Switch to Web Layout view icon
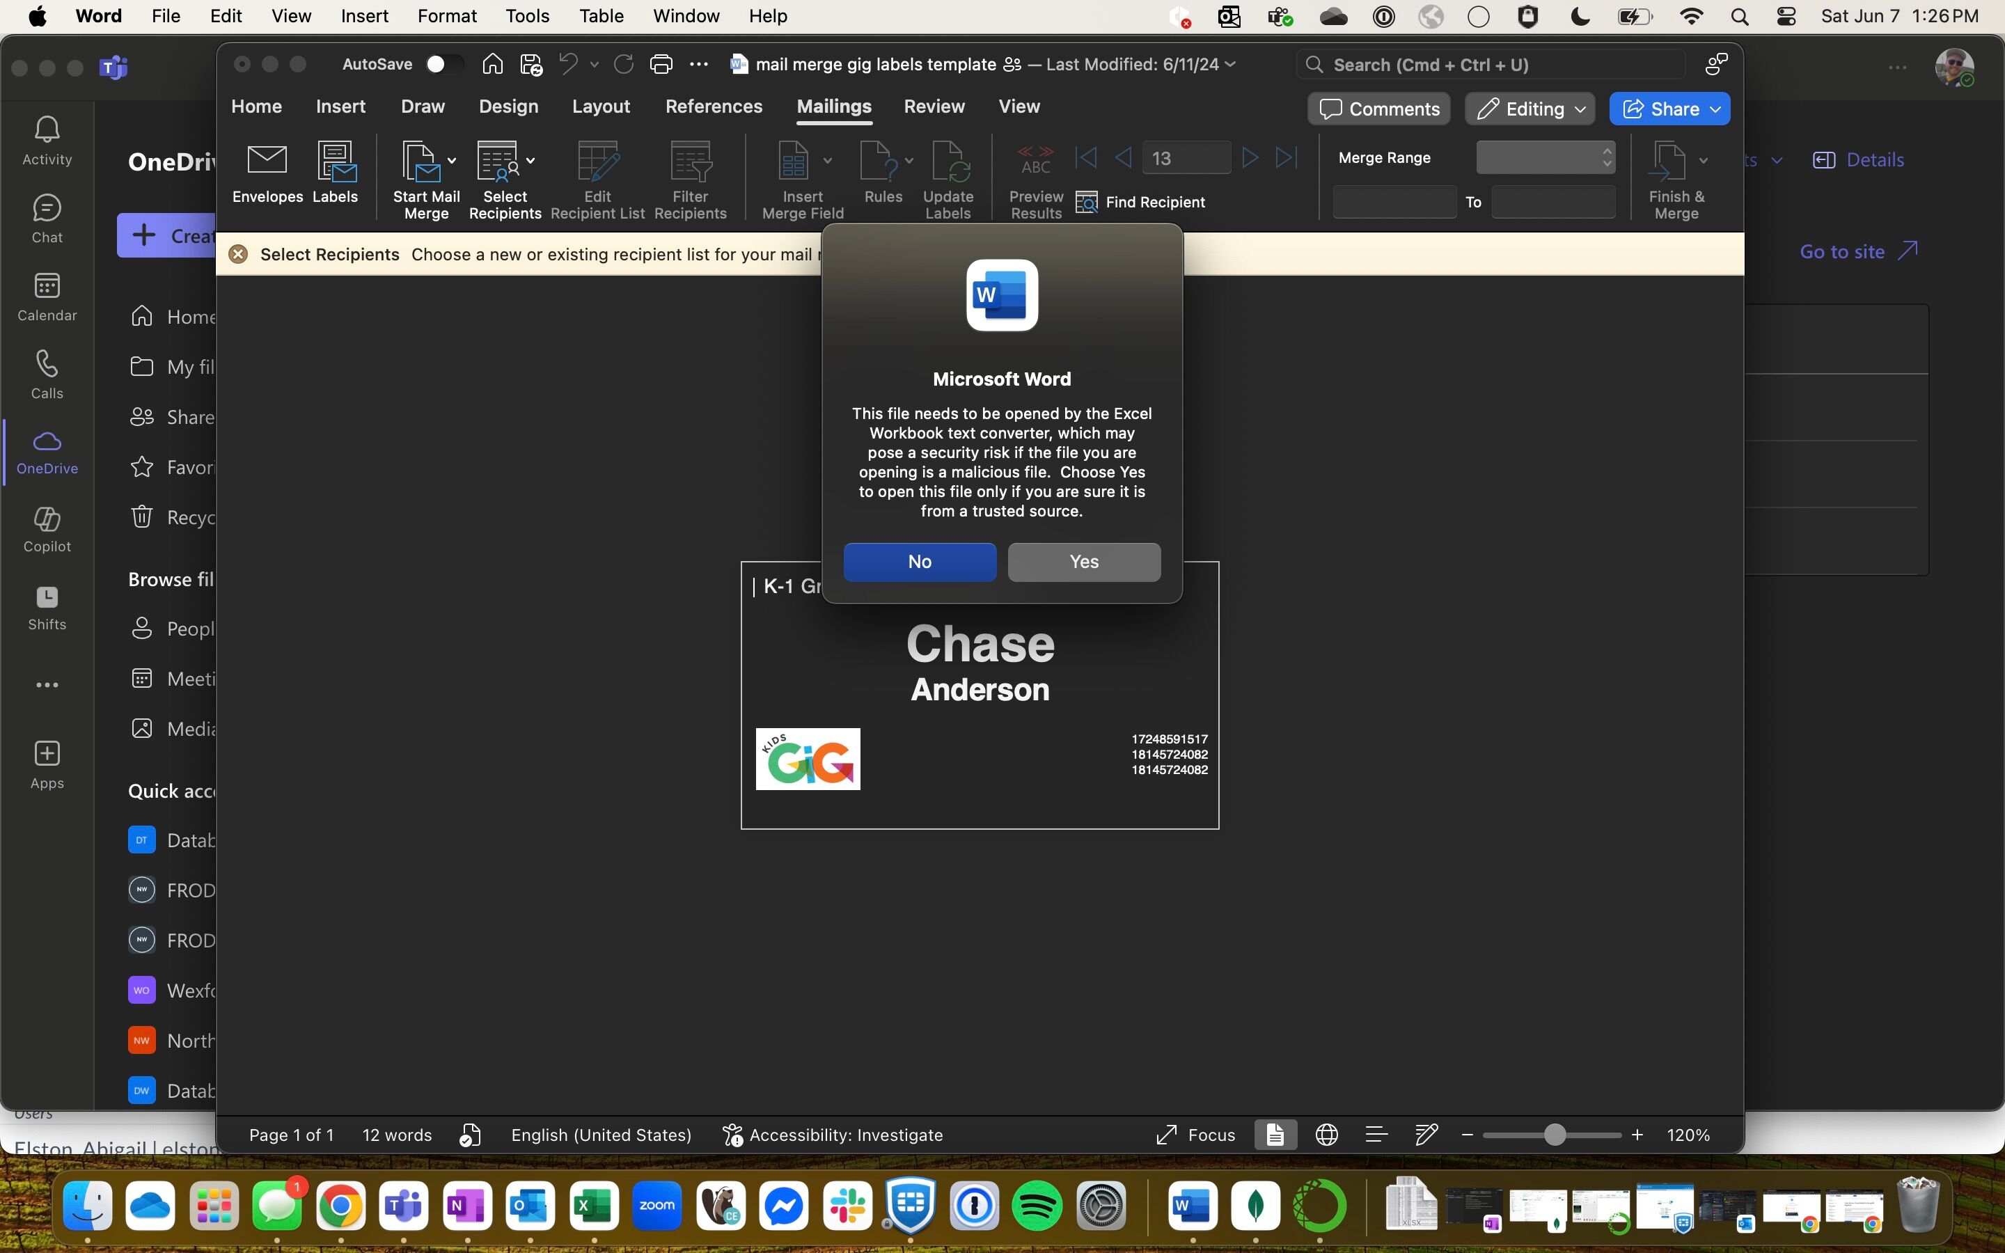The width and height of the screenshot is (2005, 1253). pos(1326,1135)
